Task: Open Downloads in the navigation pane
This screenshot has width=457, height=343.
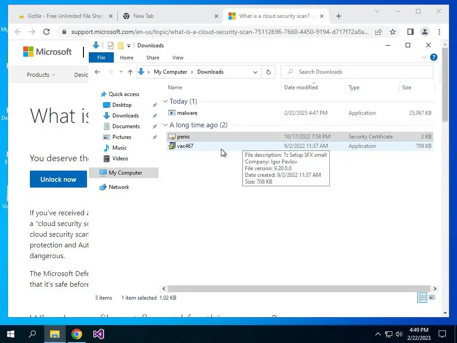Action: click(x=125, y=116)
